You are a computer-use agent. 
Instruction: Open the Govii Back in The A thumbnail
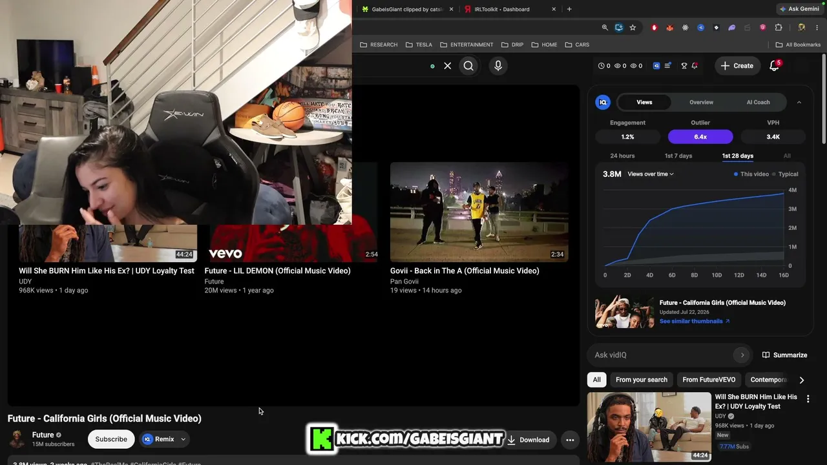pyautogui.click(x=479, y=212)
